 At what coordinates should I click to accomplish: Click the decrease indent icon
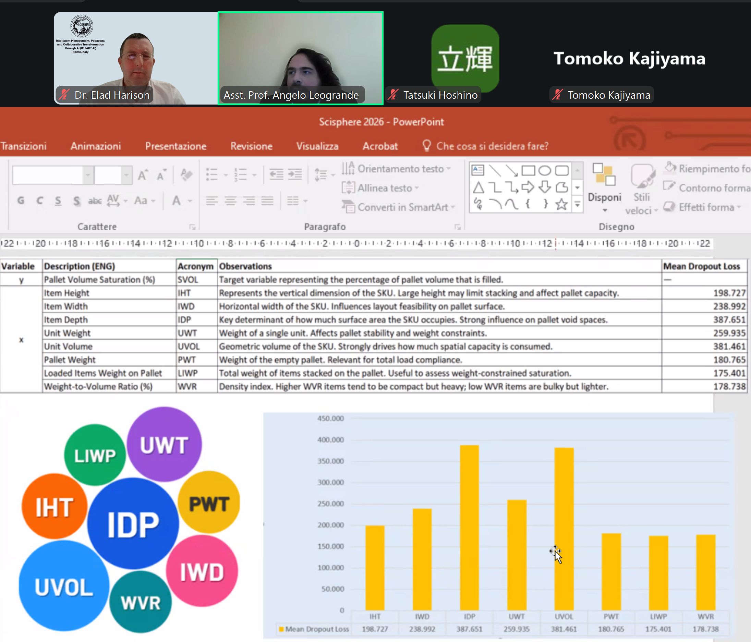pos(276,174)
